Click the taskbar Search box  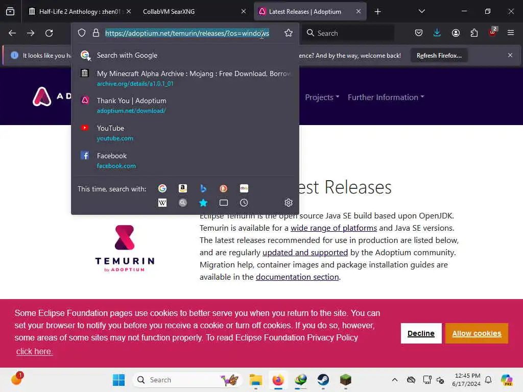pos(186,380)
